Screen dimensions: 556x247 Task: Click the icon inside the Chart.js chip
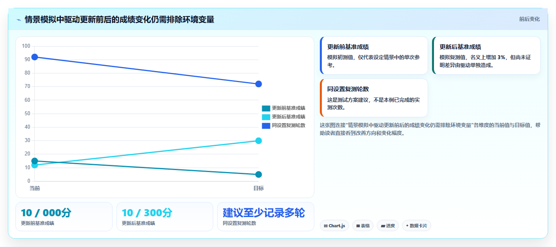325,226
